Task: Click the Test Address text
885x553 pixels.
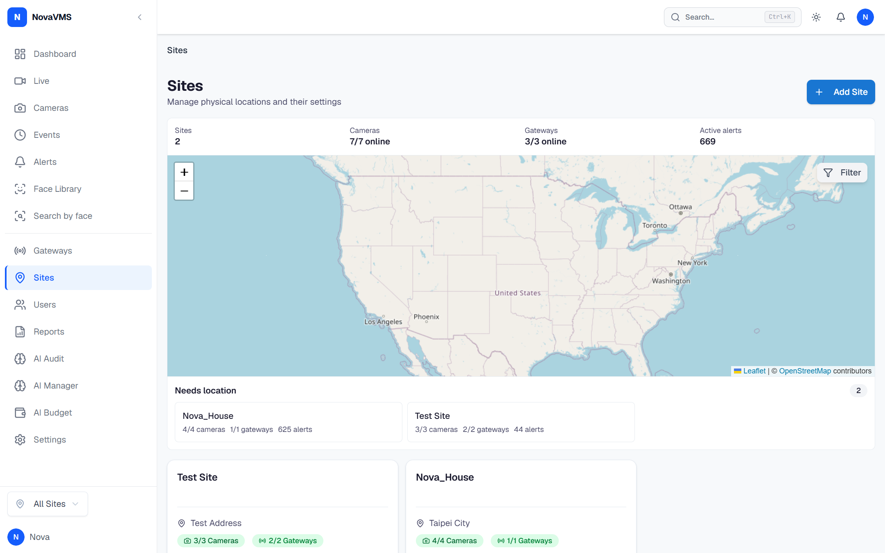Action: (216, 523)
